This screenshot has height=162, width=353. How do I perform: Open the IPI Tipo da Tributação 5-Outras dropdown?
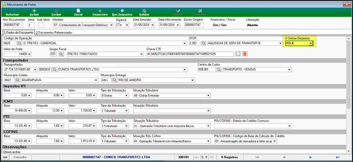pos(126,95)
